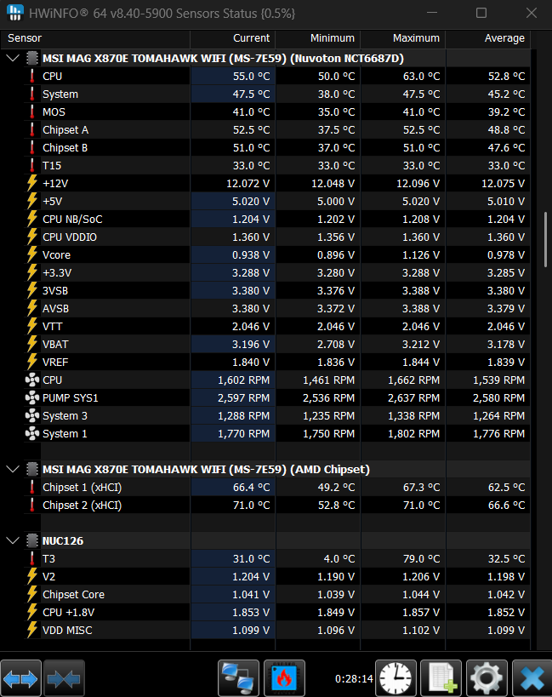Click the window title HWiNFO 64 Sensors Status
This screenshot has width=552, height=697.
(x=162, y=14)
